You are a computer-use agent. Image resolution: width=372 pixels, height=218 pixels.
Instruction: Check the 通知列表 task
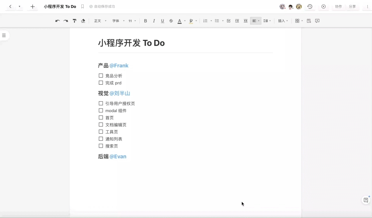[x=101, y=139]
